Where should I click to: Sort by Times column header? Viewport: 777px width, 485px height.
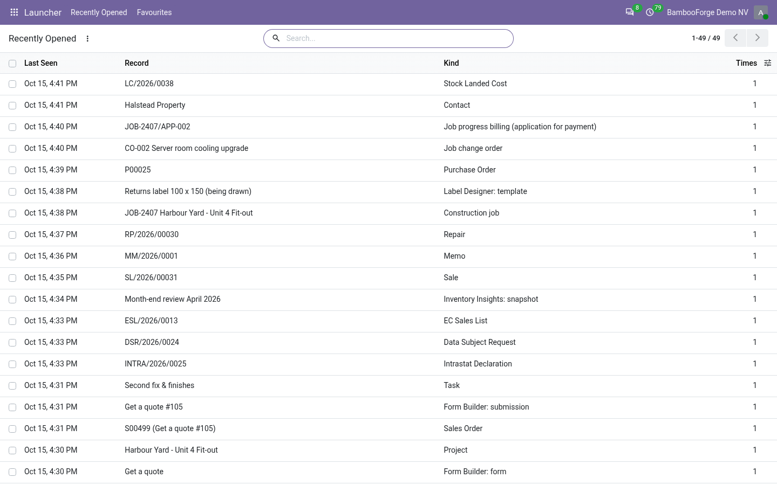tap(746, 63)
